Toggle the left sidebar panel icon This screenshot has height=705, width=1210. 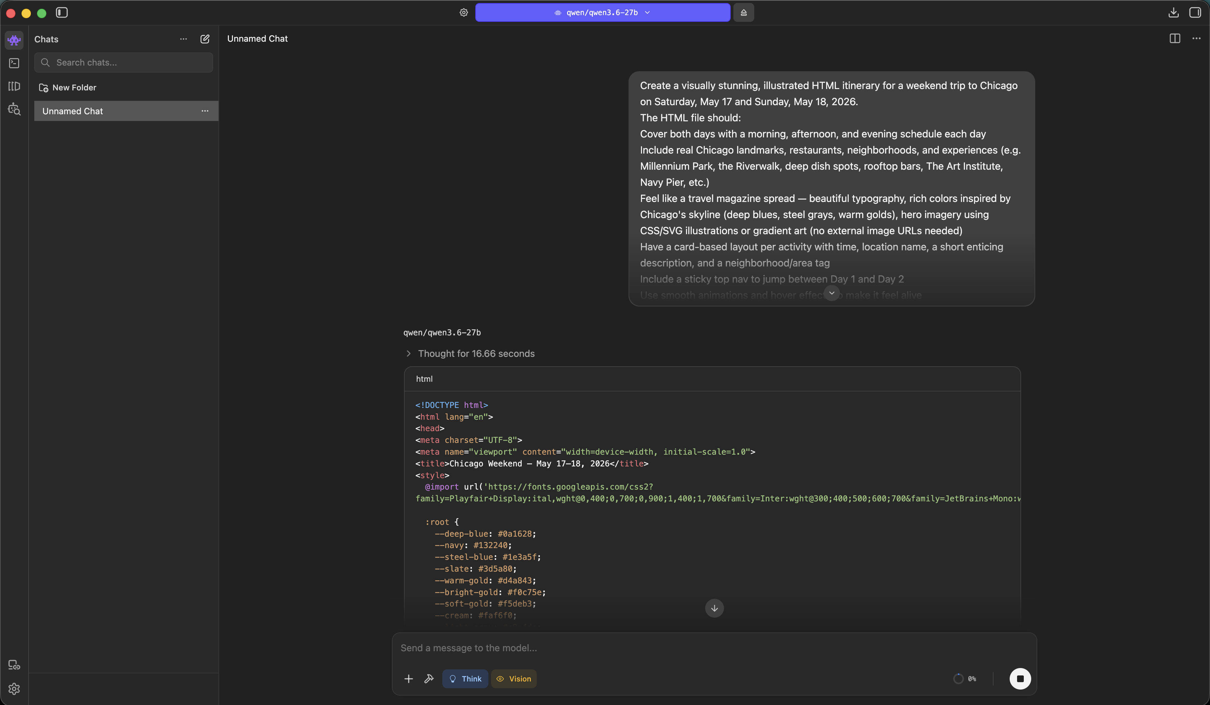point(62,12)
